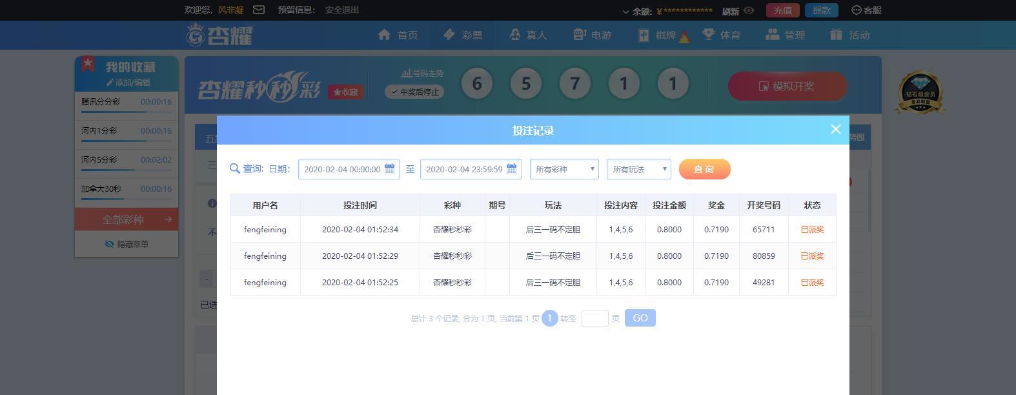The image size is (1016, 395).
Task: Close the 投注记录 dialog
Action: tap(835, 129)
